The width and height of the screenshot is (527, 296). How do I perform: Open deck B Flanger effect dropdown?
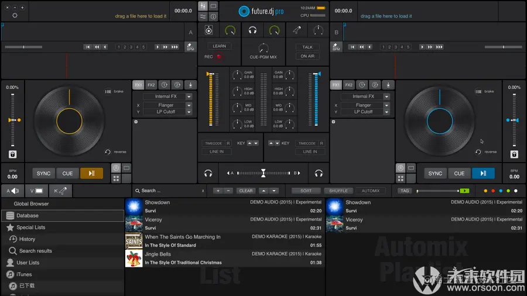(386, 105)
